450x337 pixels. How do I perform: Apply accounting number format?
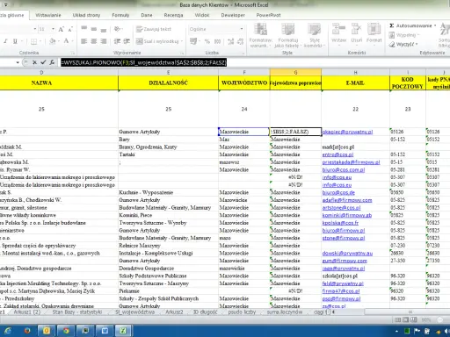tap(192, 41)
